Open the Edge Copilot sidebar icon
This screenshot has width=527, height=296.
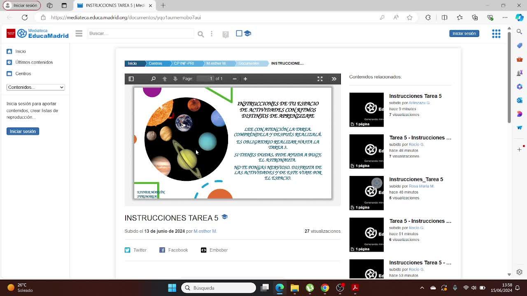point(519,18)
